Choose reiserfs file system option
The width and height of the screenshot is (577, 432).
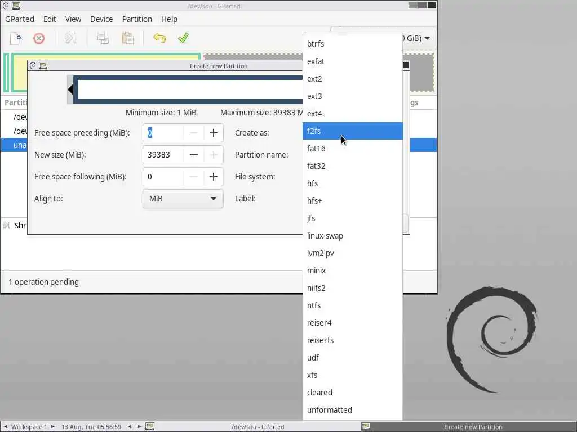353,340
